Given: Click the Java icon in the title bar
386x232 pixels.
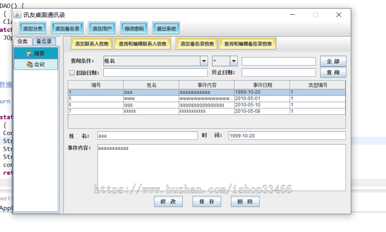Looking at the screenshot, I should pos(17,15).
